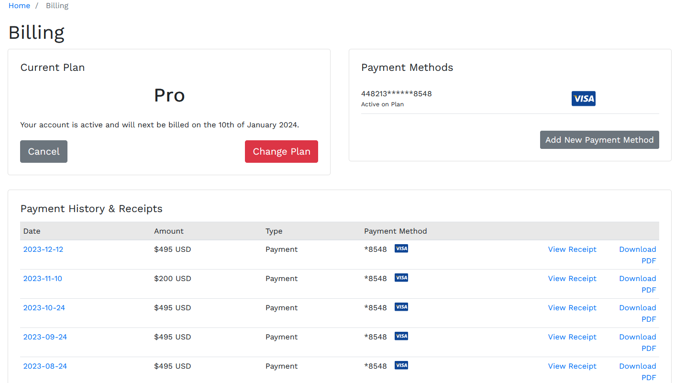Viewport: 675px width, 383px height.
Task: Click the 'Active on Plan' label
Action: point(382,104)
